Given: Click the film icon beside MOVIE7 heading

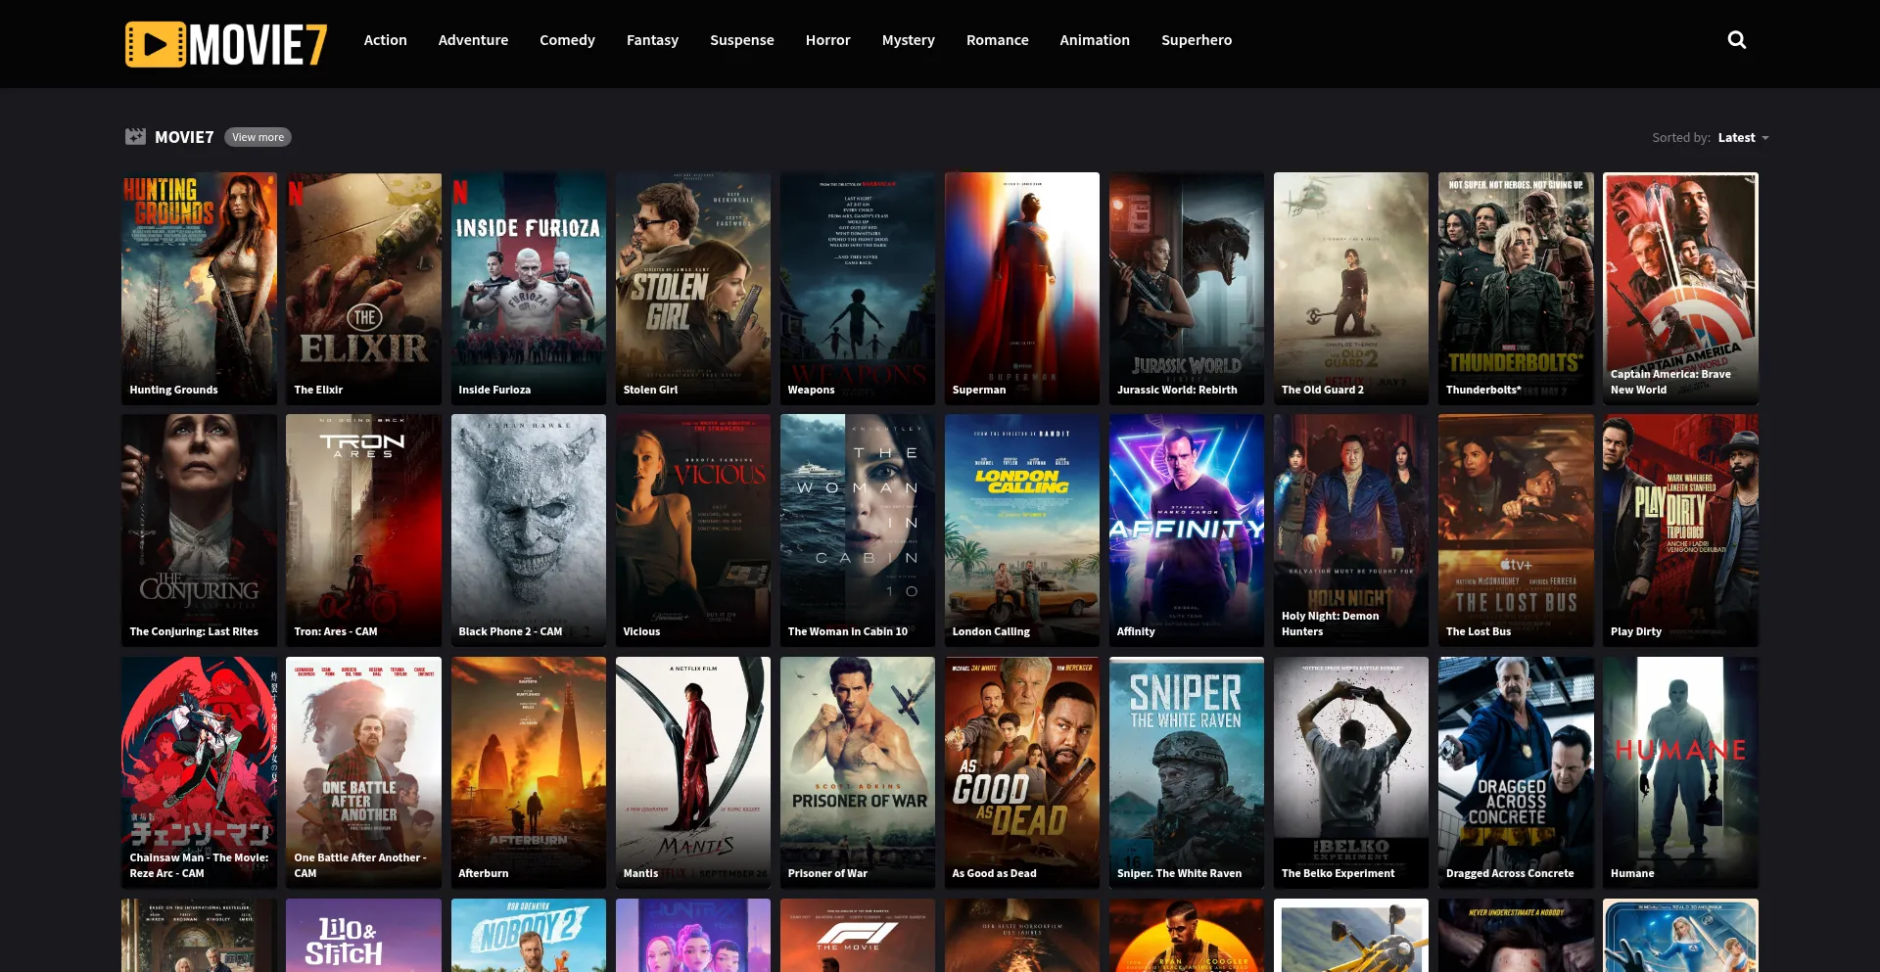Looking at the screenshot, I should pos(135,137).
